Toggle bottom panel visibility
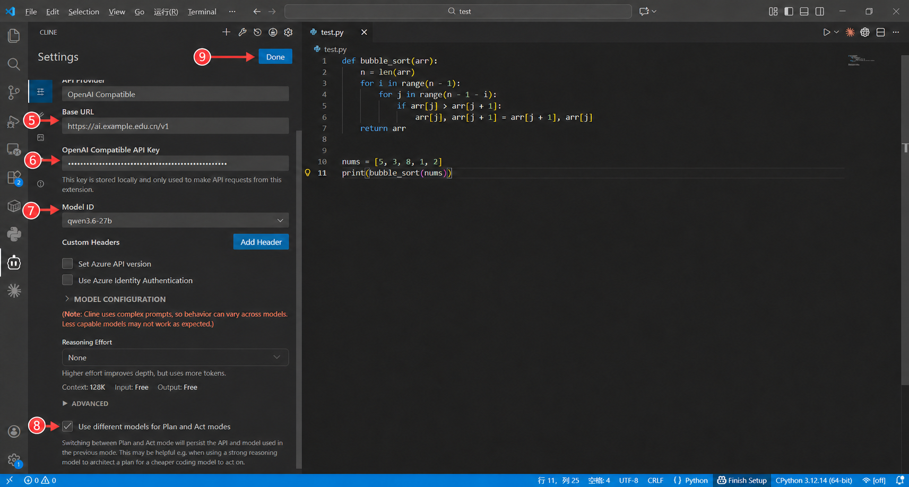Screen dimensions: 909x487 [x=804, y=11]
